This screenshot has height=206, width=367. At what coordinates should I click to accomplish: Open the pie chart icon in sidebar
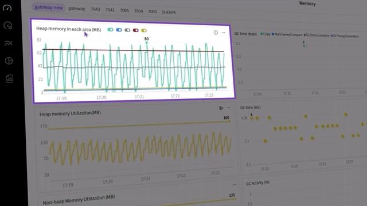point(9,61)
